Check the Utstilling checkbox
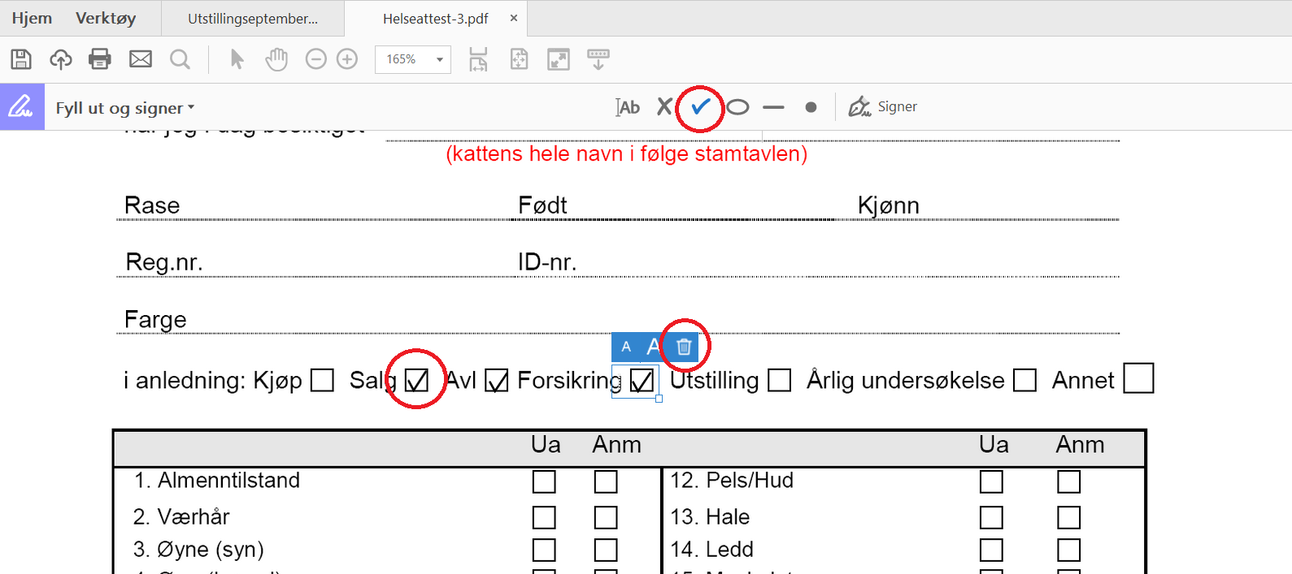Screen dimensions: 1292x574 point(779,380)
